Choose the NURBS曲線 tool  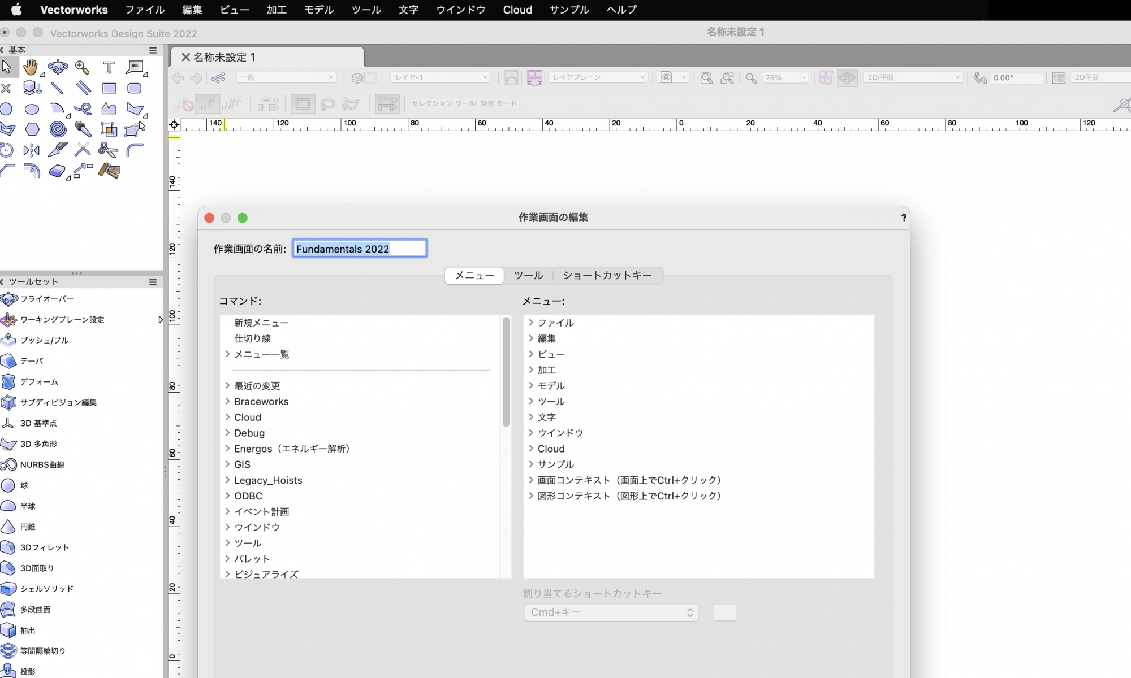point(42,464)
